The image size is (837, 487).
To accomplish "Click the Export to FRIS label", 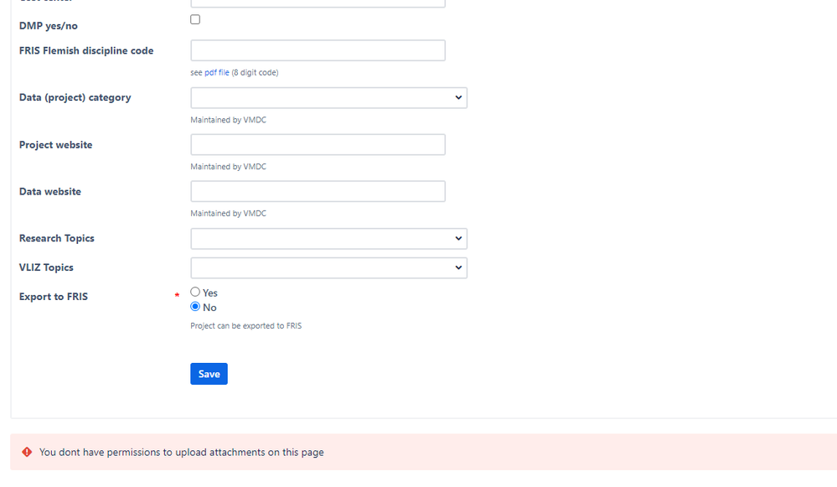I will tap(54, 297).
